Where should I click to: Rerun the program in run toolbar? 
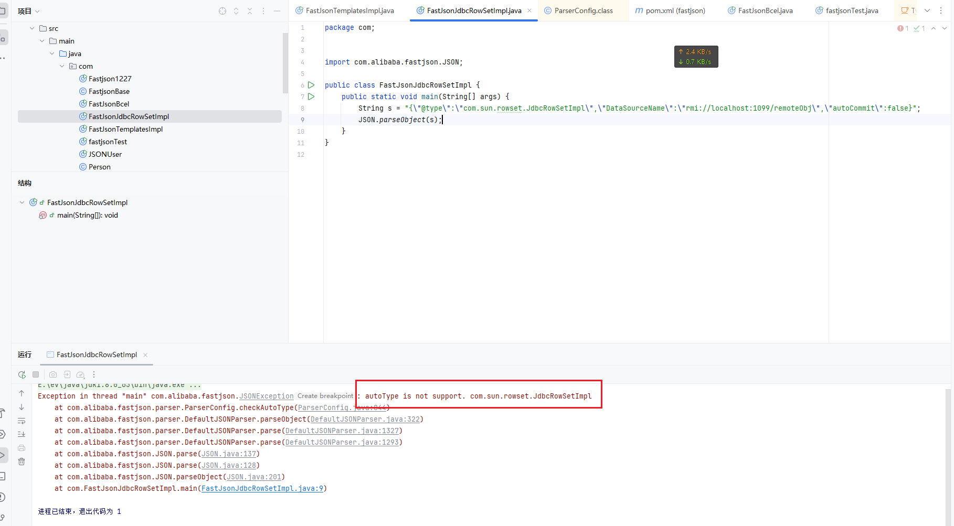[x=22, y=374]
